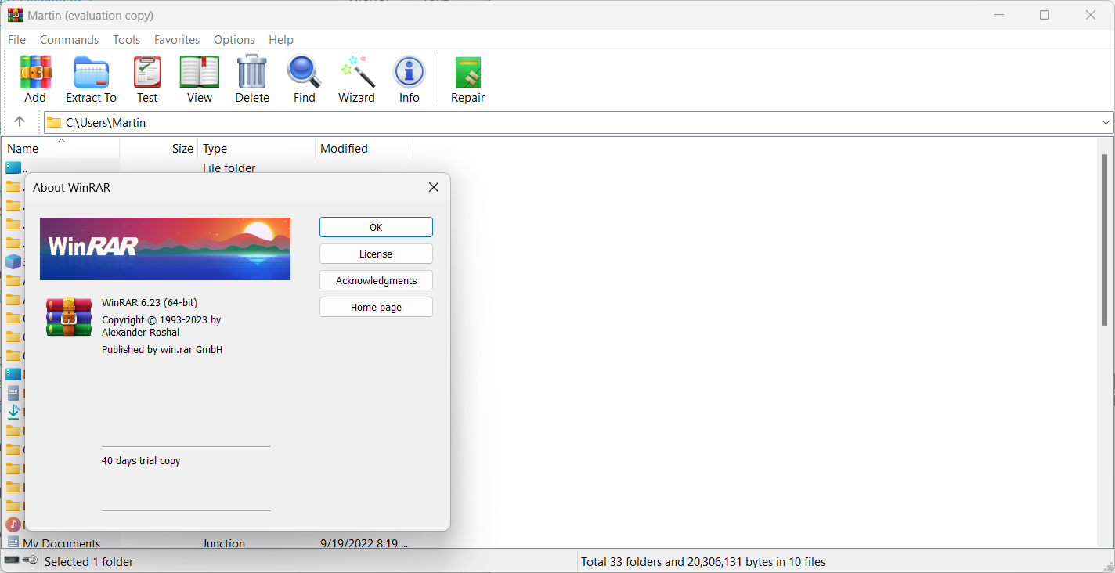Viewport: 1115px width, 573px height.
Task: View the Acknowledgments
Action: pos(376,279)
